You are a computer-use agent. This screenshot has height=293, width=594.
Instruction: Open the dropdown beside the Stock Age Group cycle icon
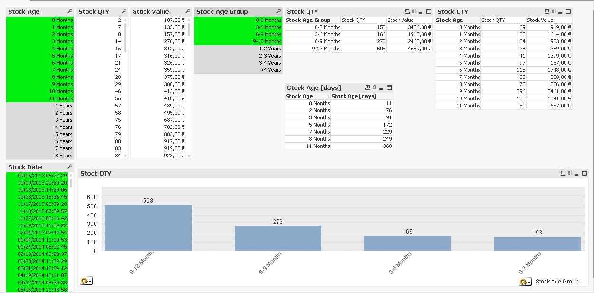point(529,281)
